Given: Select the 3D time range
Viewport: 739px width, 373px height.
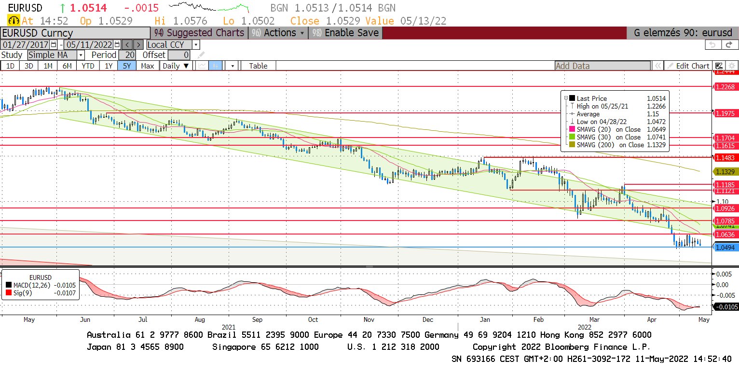Looking at the screenshot, I should point(29,66).
